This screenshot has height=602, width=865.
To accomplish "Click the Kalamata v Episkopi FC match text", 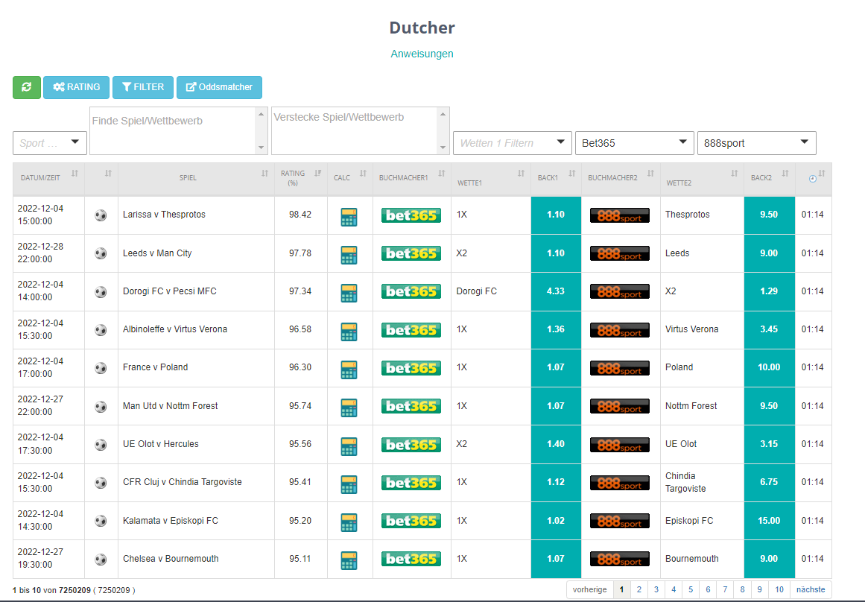I will (x=171, y=521).
